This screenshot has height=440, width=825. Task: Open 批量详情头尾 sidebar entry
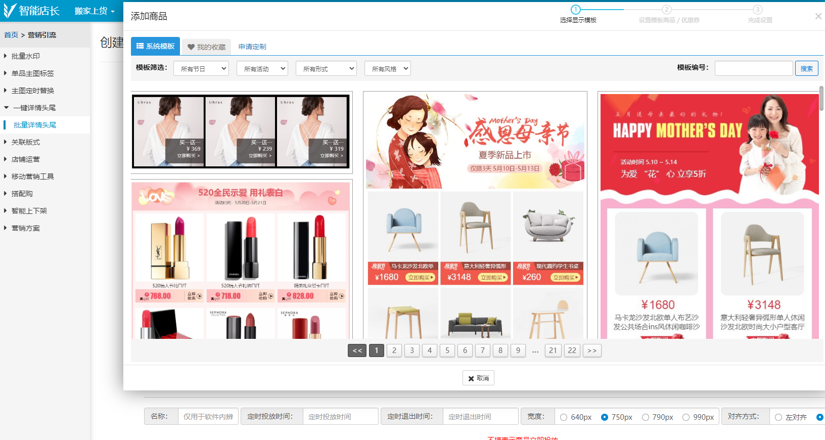(x=35, y=125)
